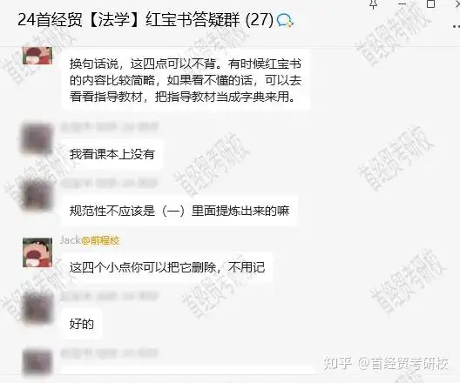
Task: Click the chat bubble icon beside group title
Action: pyautogui.click(x=285, y=21)
